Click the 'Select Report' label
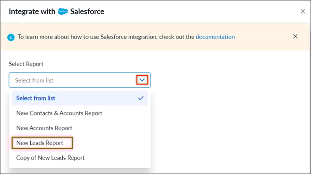The image size is (311, 174). pos(26,64)
